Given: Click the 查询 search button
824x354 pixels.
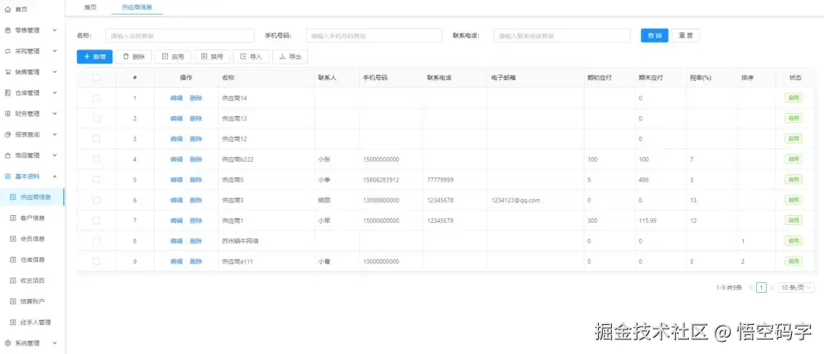Looking at the screenshot, I should [x=655, y=36].
